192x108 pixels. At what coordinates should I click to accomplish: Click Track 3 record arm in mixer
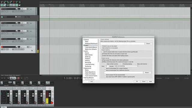(x=35, y=103)
